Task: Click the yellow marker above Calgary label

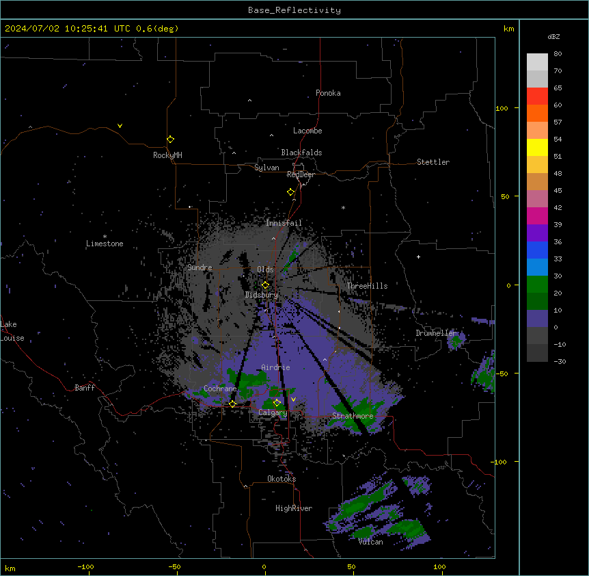Action: 277,403
